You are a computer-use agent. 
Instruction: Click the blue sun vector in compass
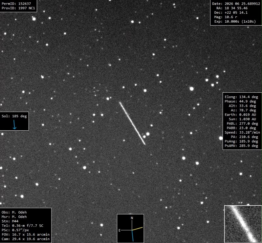tap(133, 236)
